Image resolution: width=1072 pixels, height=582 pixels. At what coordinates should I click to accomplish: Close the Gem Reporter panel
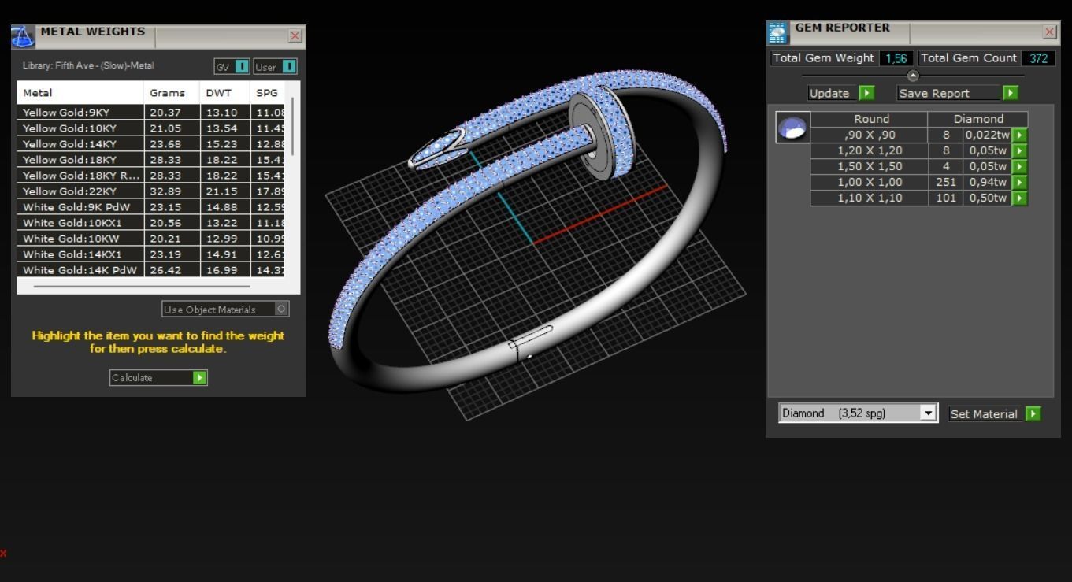pyautogui.click(x=1050, y=32)
